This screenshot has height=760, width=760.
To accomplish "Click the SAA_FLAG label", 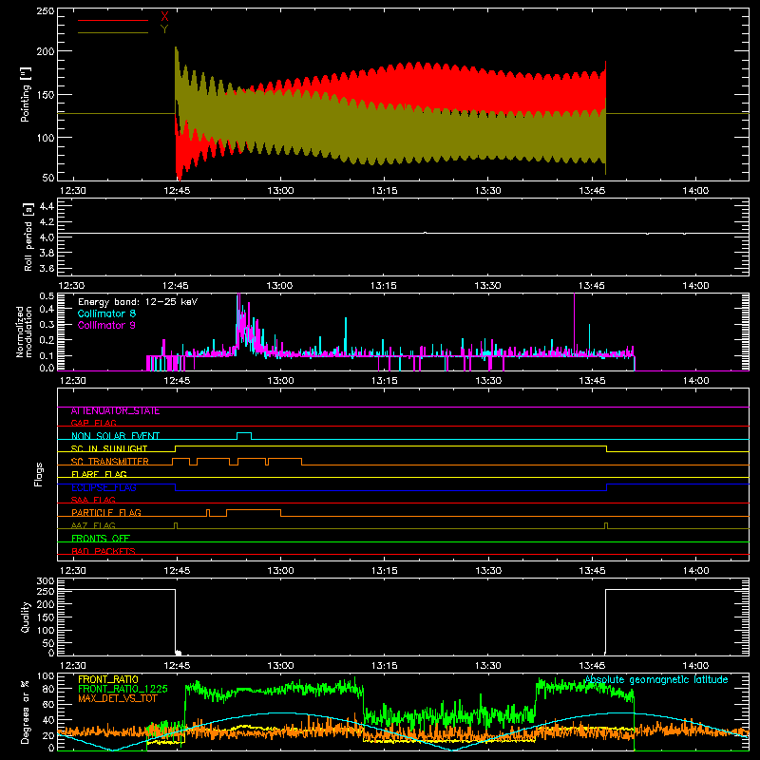I will pos(93,500).
